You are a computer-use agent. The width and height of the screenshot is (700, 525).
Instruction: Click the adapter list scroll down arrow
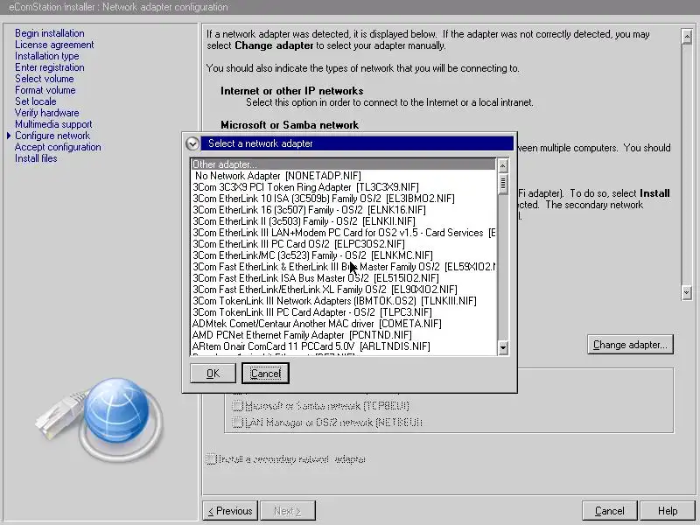pos(502,347)
